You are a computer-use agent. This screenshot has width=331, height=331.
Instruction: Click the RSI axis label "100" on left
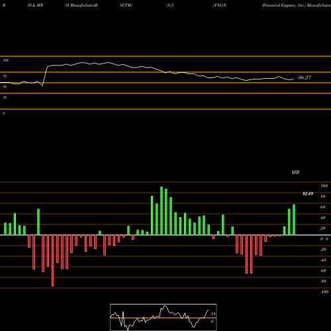click(5, 60)
